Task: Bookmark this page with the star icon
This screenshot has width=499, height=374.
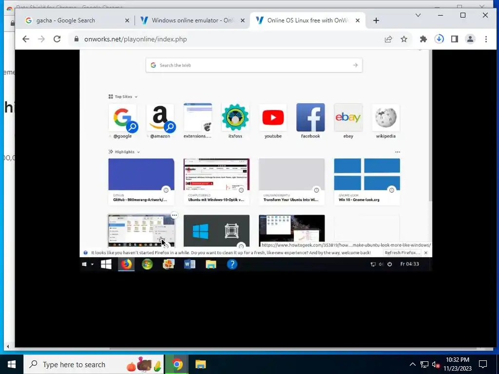Action: click(404, 39)
